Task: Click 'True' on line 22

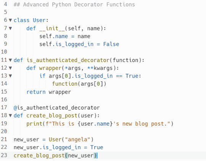Action: pos(97,147)
